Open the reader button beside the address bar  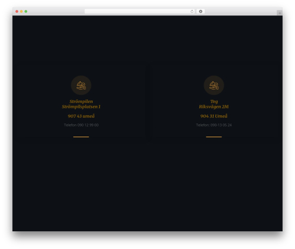coord(201,11)
